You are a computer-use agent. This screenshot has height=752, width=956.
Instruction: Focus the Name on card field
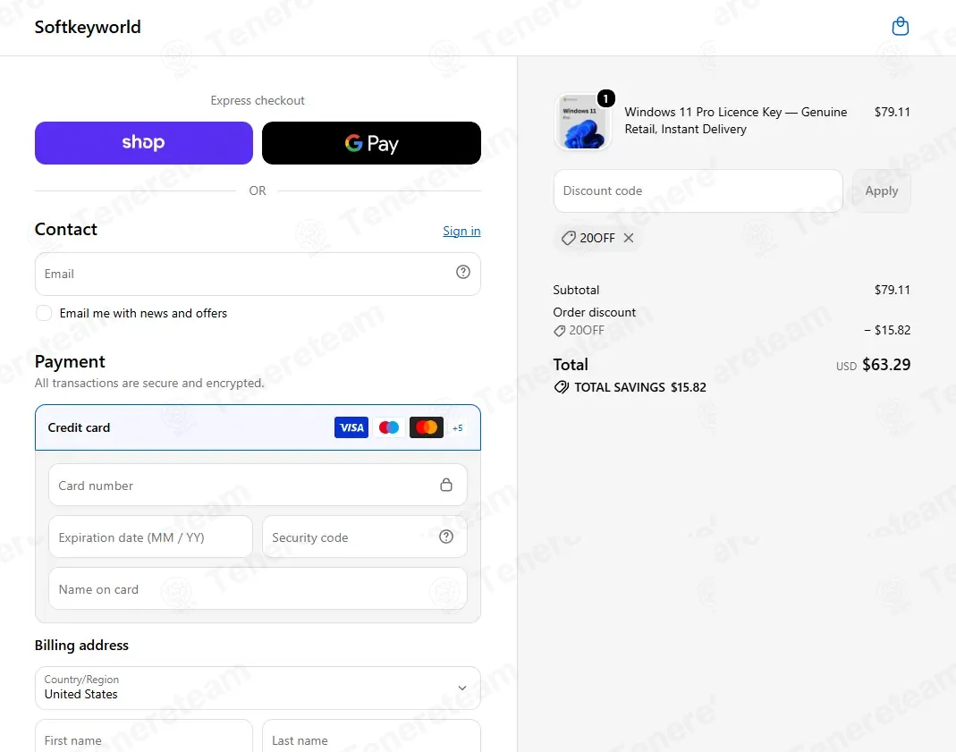tap(258, 588)
